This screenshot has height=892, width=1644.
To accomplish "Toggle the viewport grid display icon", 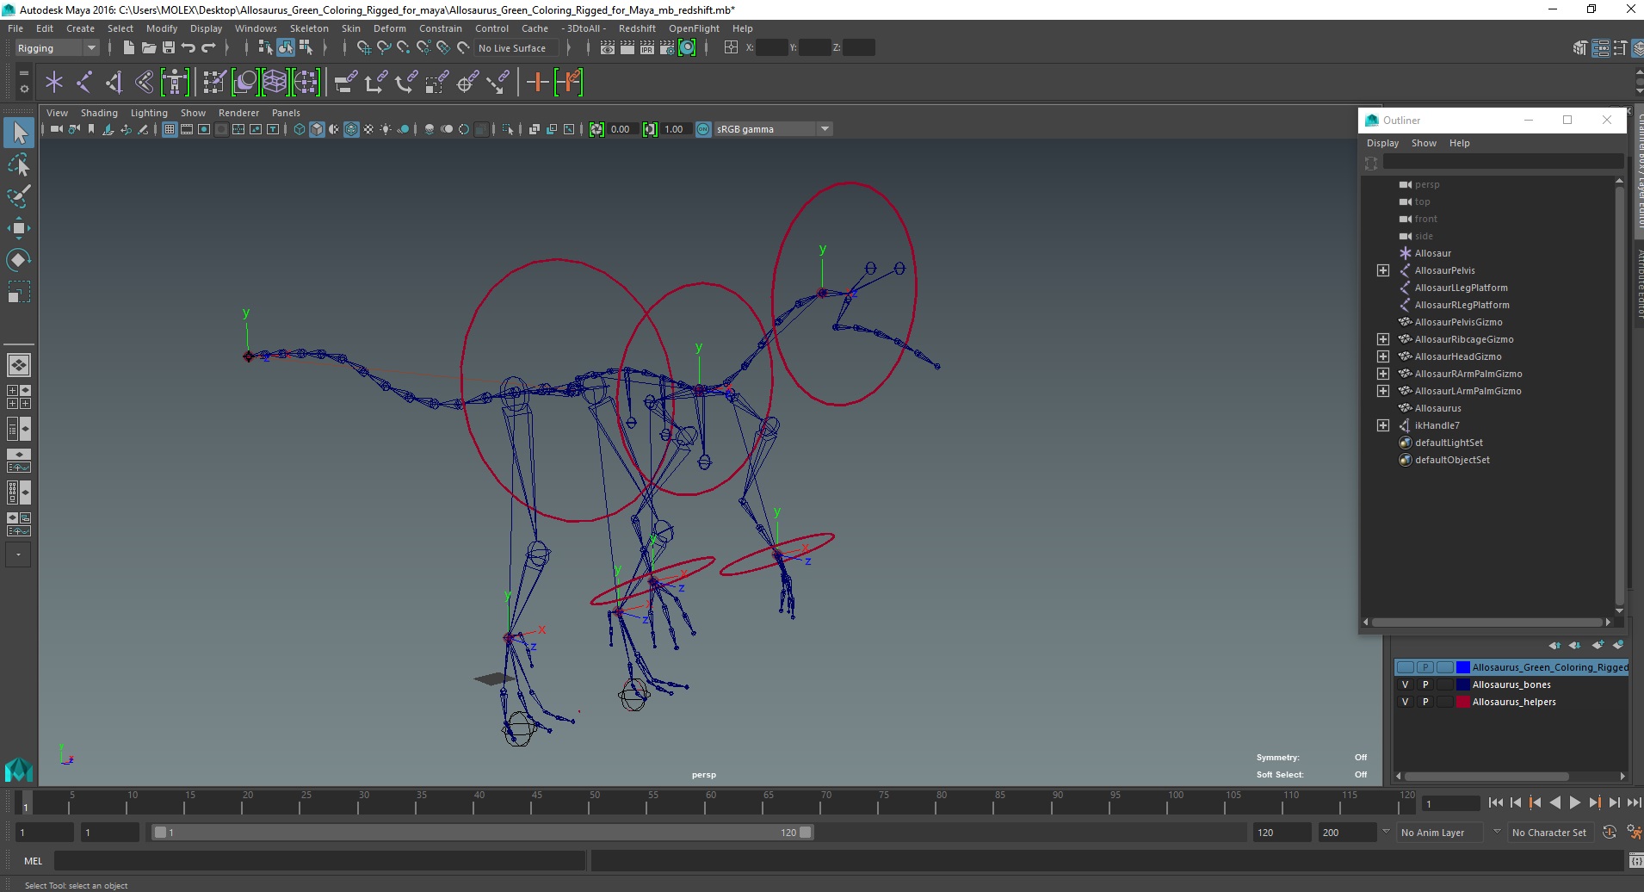I will tap(170, 129).
